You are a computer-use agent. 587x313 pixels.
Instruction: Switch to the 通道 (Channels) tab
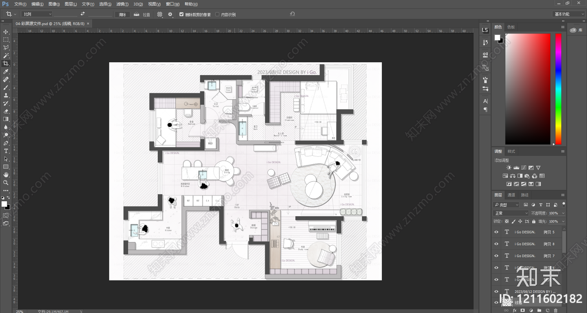click(x=511, y=195)
